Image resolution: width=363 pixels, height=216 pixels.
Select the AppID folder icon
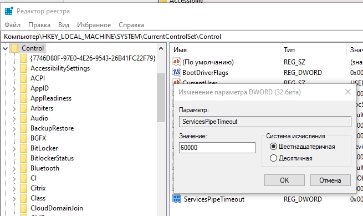click(x=23, y=88)
